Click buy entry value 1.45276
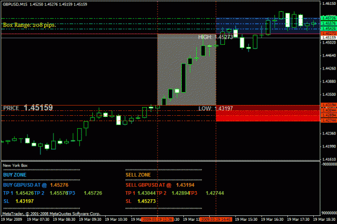 (x=59, y=185)
